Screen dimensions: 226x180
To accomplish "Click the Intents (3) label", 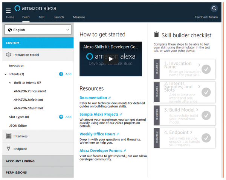I will pyautogui.click(x=17, y=74).
